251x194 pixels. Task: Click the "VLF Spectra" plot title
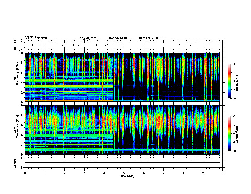pyautogui.click(x=36, y=38)
